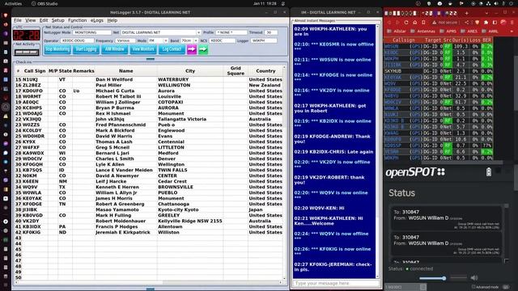The width and height of the screenshot is (518, 291).
Task: Click the IM window vertical scrollbar
Action: (x=378, y=151)
